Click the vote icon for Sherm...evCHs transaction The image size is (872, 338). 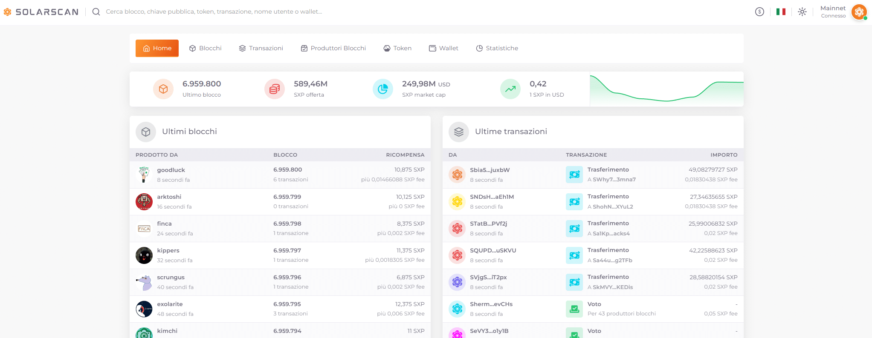coord(574,309)
